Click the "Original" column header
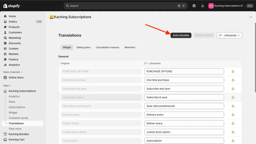The width and height of the screenshot is (256, 144). coord(65,63)
